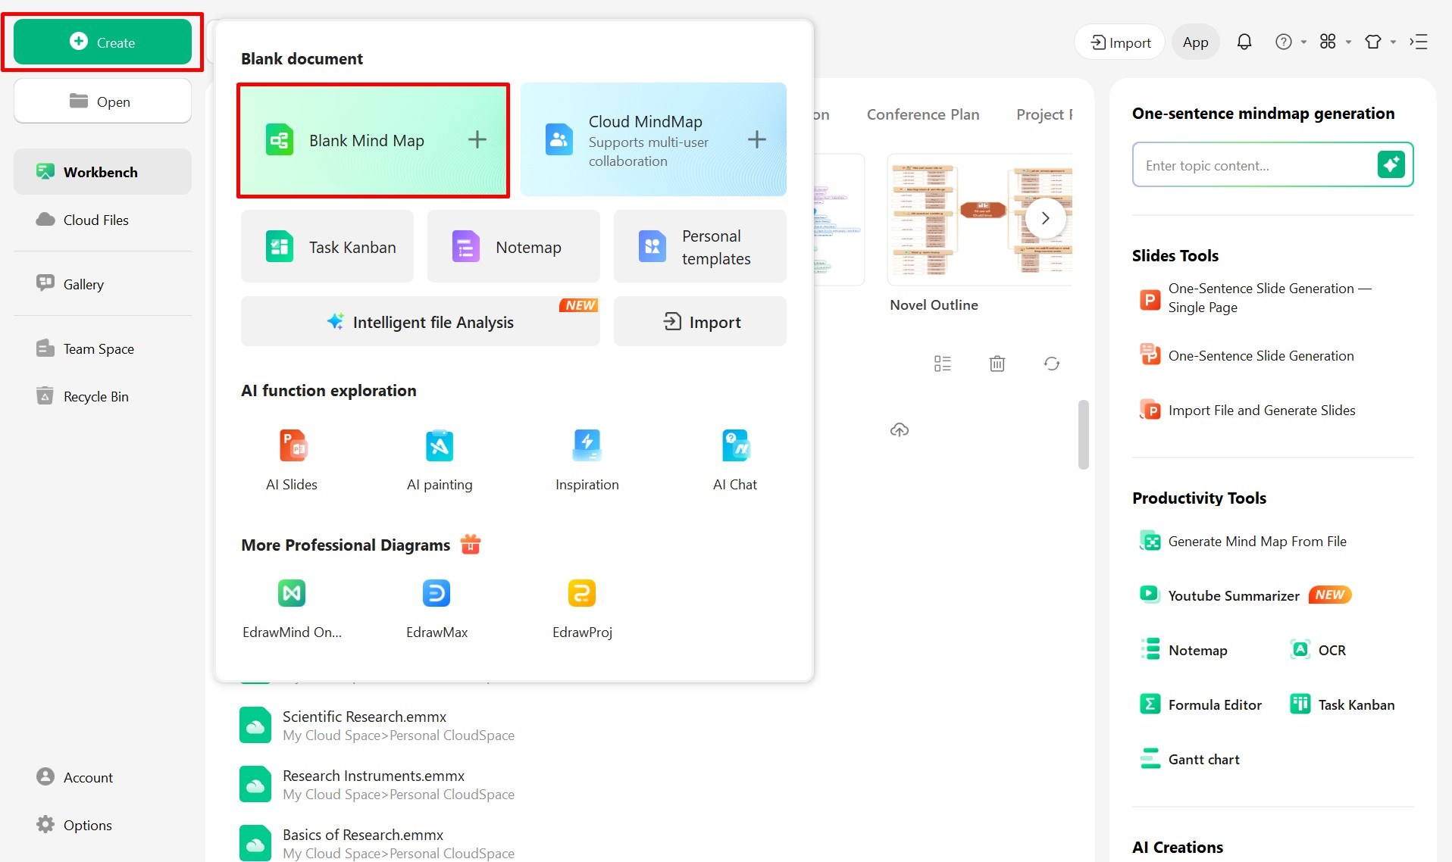Go to Cloud Files section
The image size is (1452, 862).
point(95,220)
